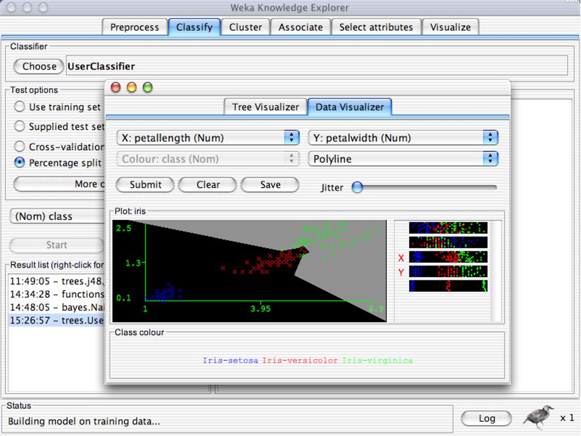Image resolution: width=581 pixels, height=436 pixels.
Task: Click the Weka bird icon
Action: [x=539, y=417]
